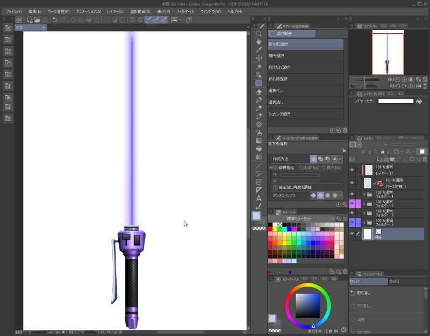Viewport: 430px width, 336px height.
Task: Select the Zoom magnifier tool
Action: 259,34
